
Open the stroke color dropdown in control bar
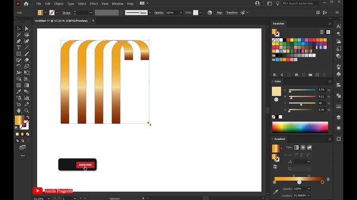[x=57, y=13]
